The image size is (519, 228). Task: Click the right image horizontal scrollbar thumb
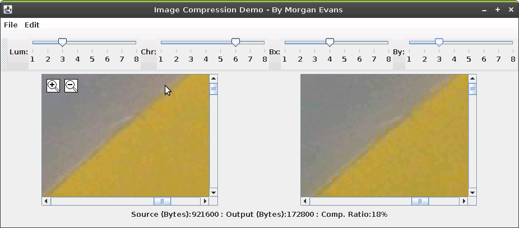(x=420, y=201)
